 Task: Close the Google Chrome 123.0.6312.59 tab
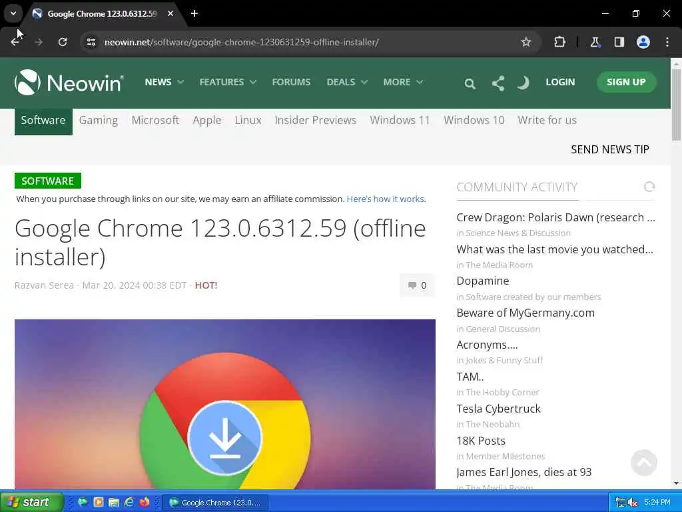click(170, 13)
